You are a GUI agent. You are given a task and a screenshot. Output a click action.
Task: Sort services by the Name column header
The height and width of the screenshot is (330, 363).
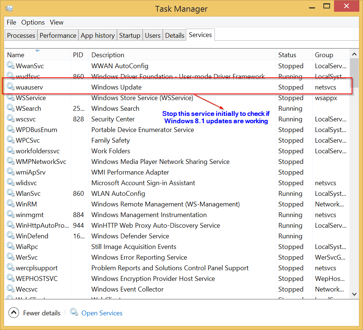pos(16,55)
